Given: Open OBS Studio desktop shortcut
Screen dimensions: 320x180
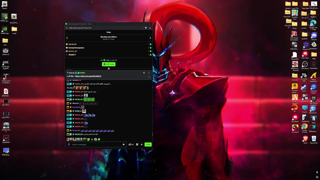Looking at the screenshot, I should 305,65.
